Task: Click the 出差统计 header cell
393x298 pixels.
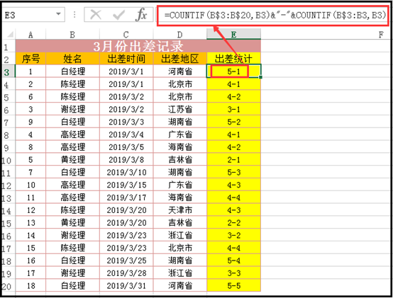Action: tap(233, 59)
